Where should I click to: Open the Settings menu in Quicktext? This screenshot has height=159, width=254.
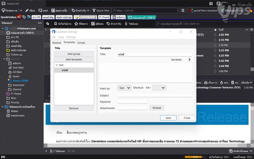pos(71,37)
